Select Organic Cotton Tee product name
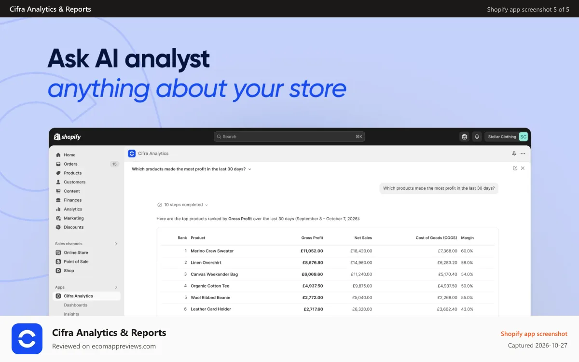 [210, 286]
